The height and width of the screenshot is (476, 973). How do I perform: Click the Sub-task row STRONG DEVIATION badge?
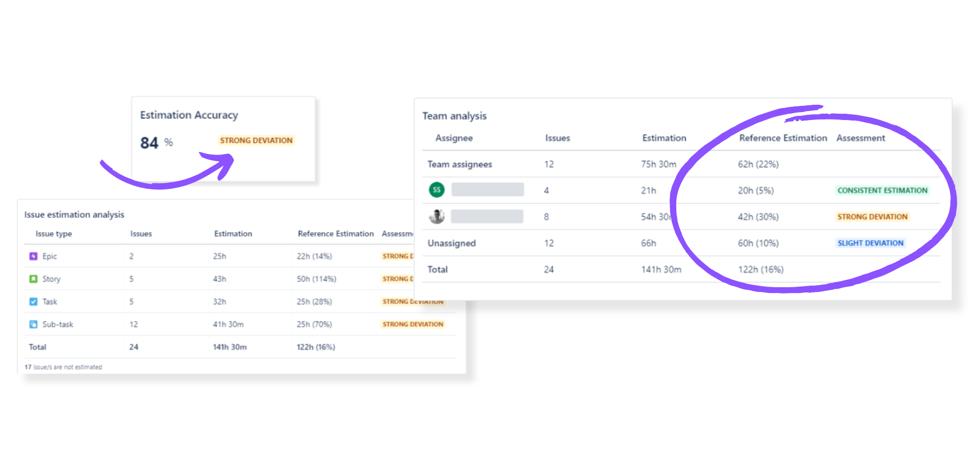(x=412, y=325)
